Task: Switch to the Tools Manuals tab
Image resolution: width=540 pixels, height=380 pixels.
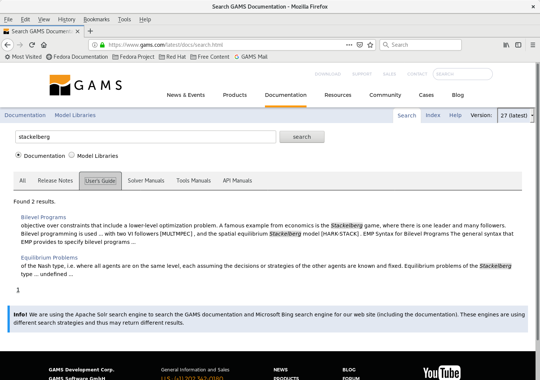Action: (x=194, y=181)
